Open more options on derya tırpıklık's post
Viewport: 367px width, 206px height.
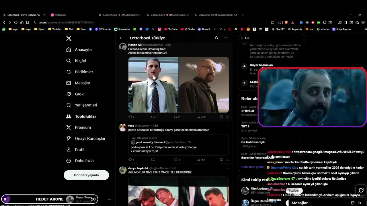[227, 168]
